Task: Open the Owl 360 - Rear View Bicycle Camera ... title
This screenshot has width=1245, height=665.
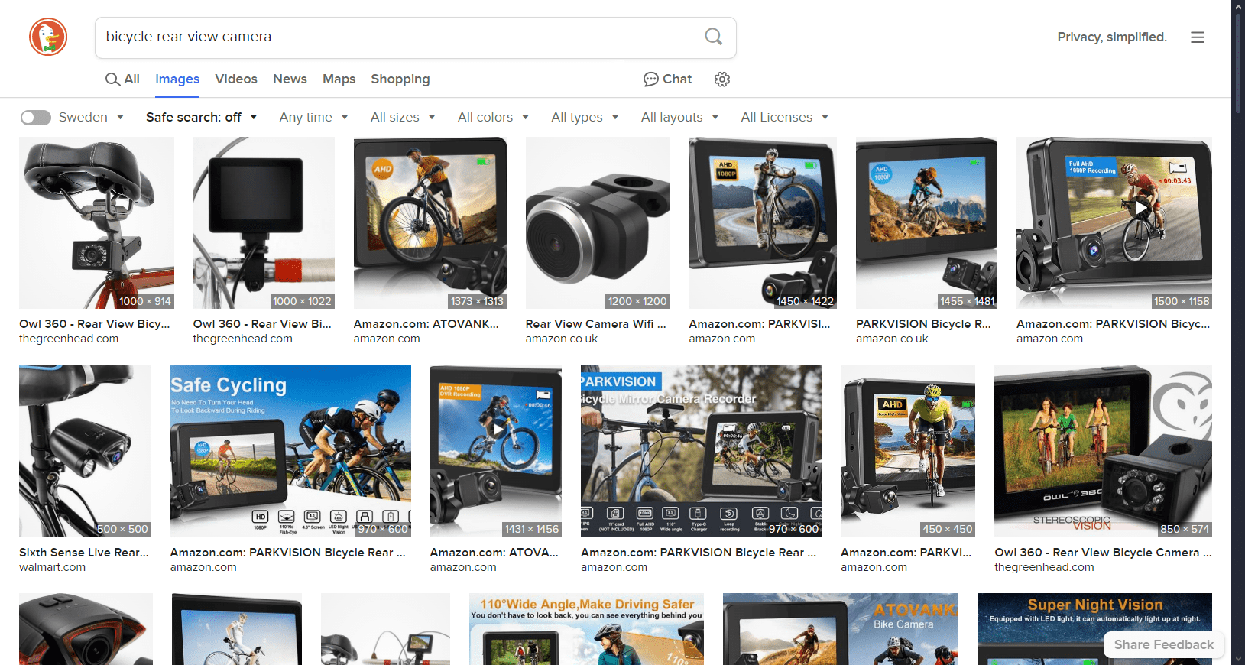Action: pyautogui.click(x=1103, y=553)
